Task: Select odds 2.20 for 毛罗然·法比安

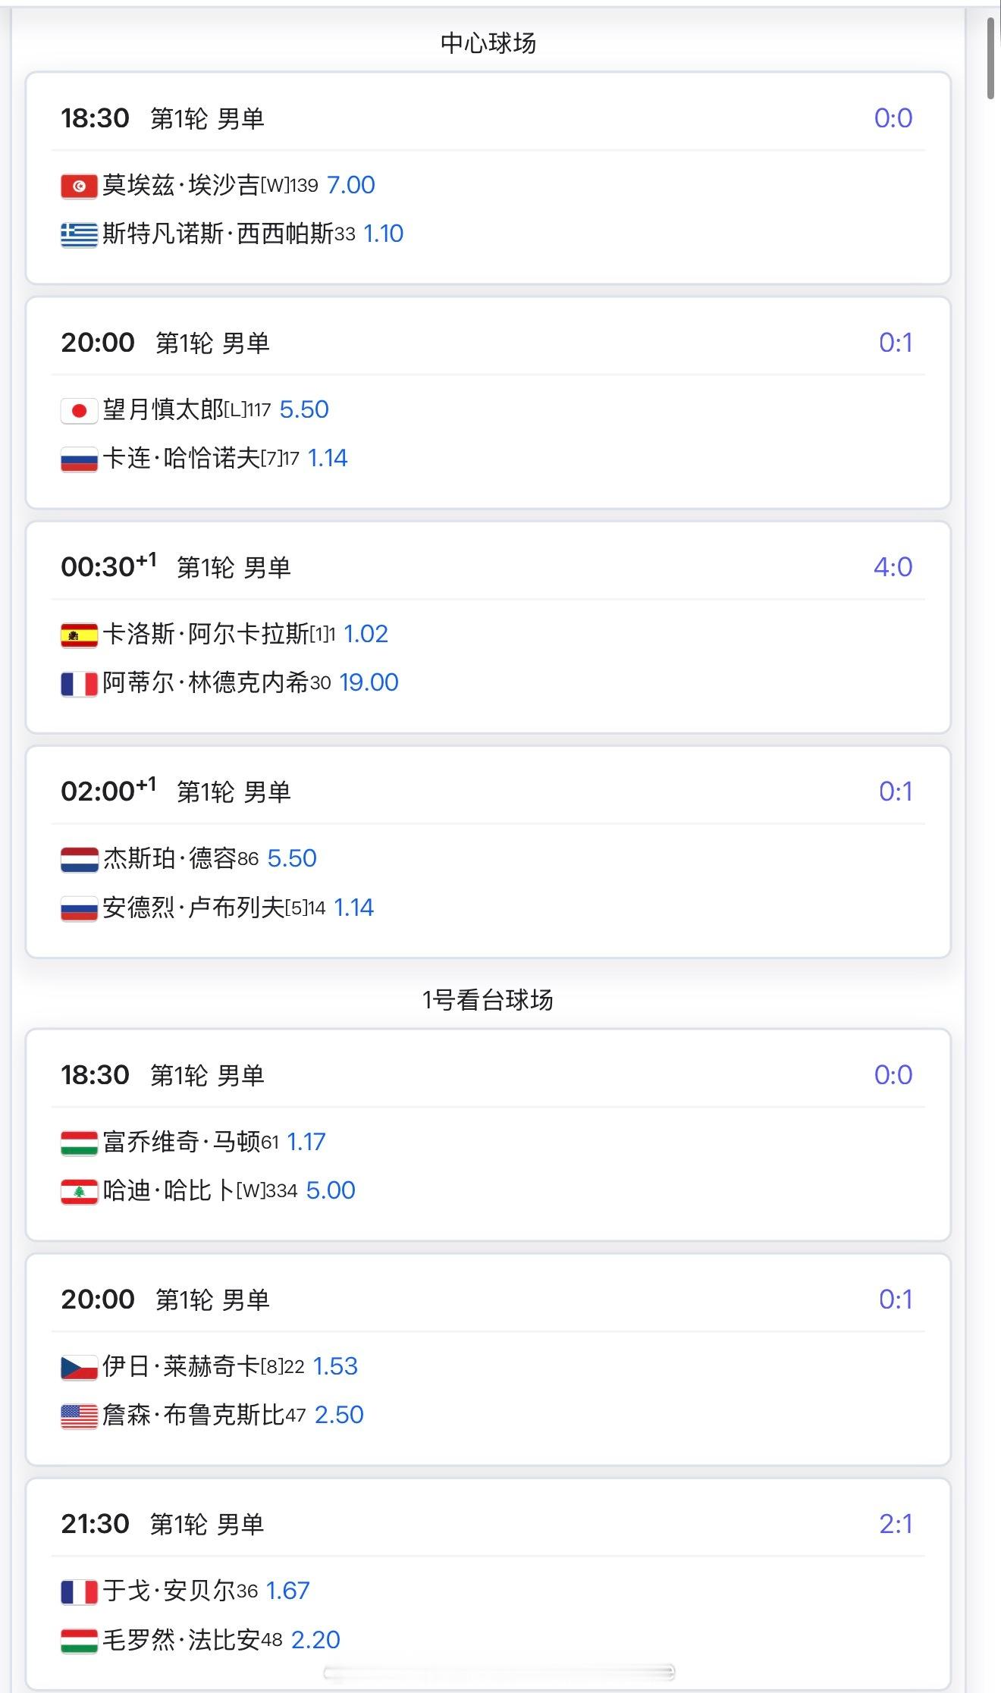Action: (315, 1639)
